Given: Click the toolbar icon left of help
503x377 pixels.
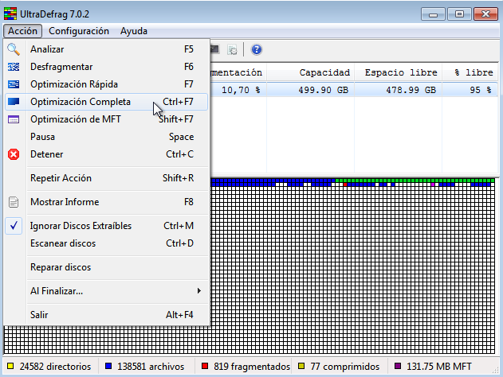Looking at the screenshot, I should pyautogui.click(x=232, y=49).
